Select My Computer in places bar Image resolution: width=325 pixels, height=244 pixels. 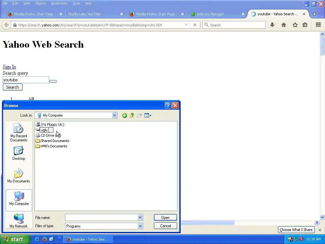[19, 200]
